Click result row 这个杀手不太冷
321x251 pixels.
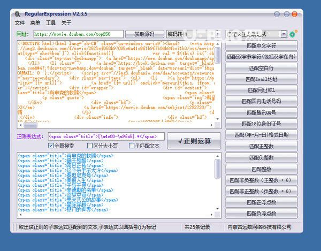tap(68, 171)
